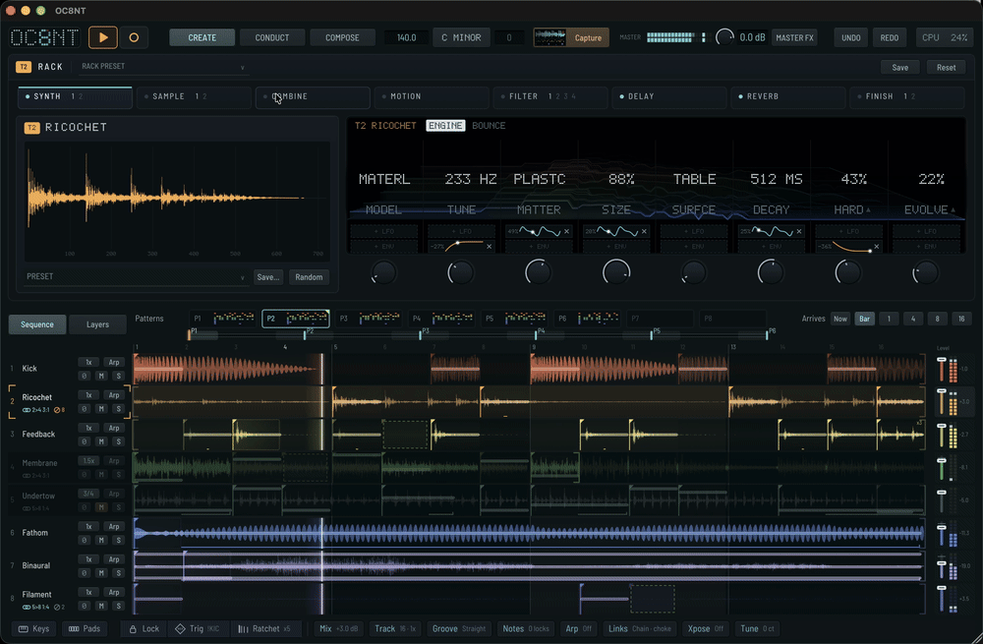The image size is (983, 644).
Task: Adjust the master volume knob
Action: point(724,37)
